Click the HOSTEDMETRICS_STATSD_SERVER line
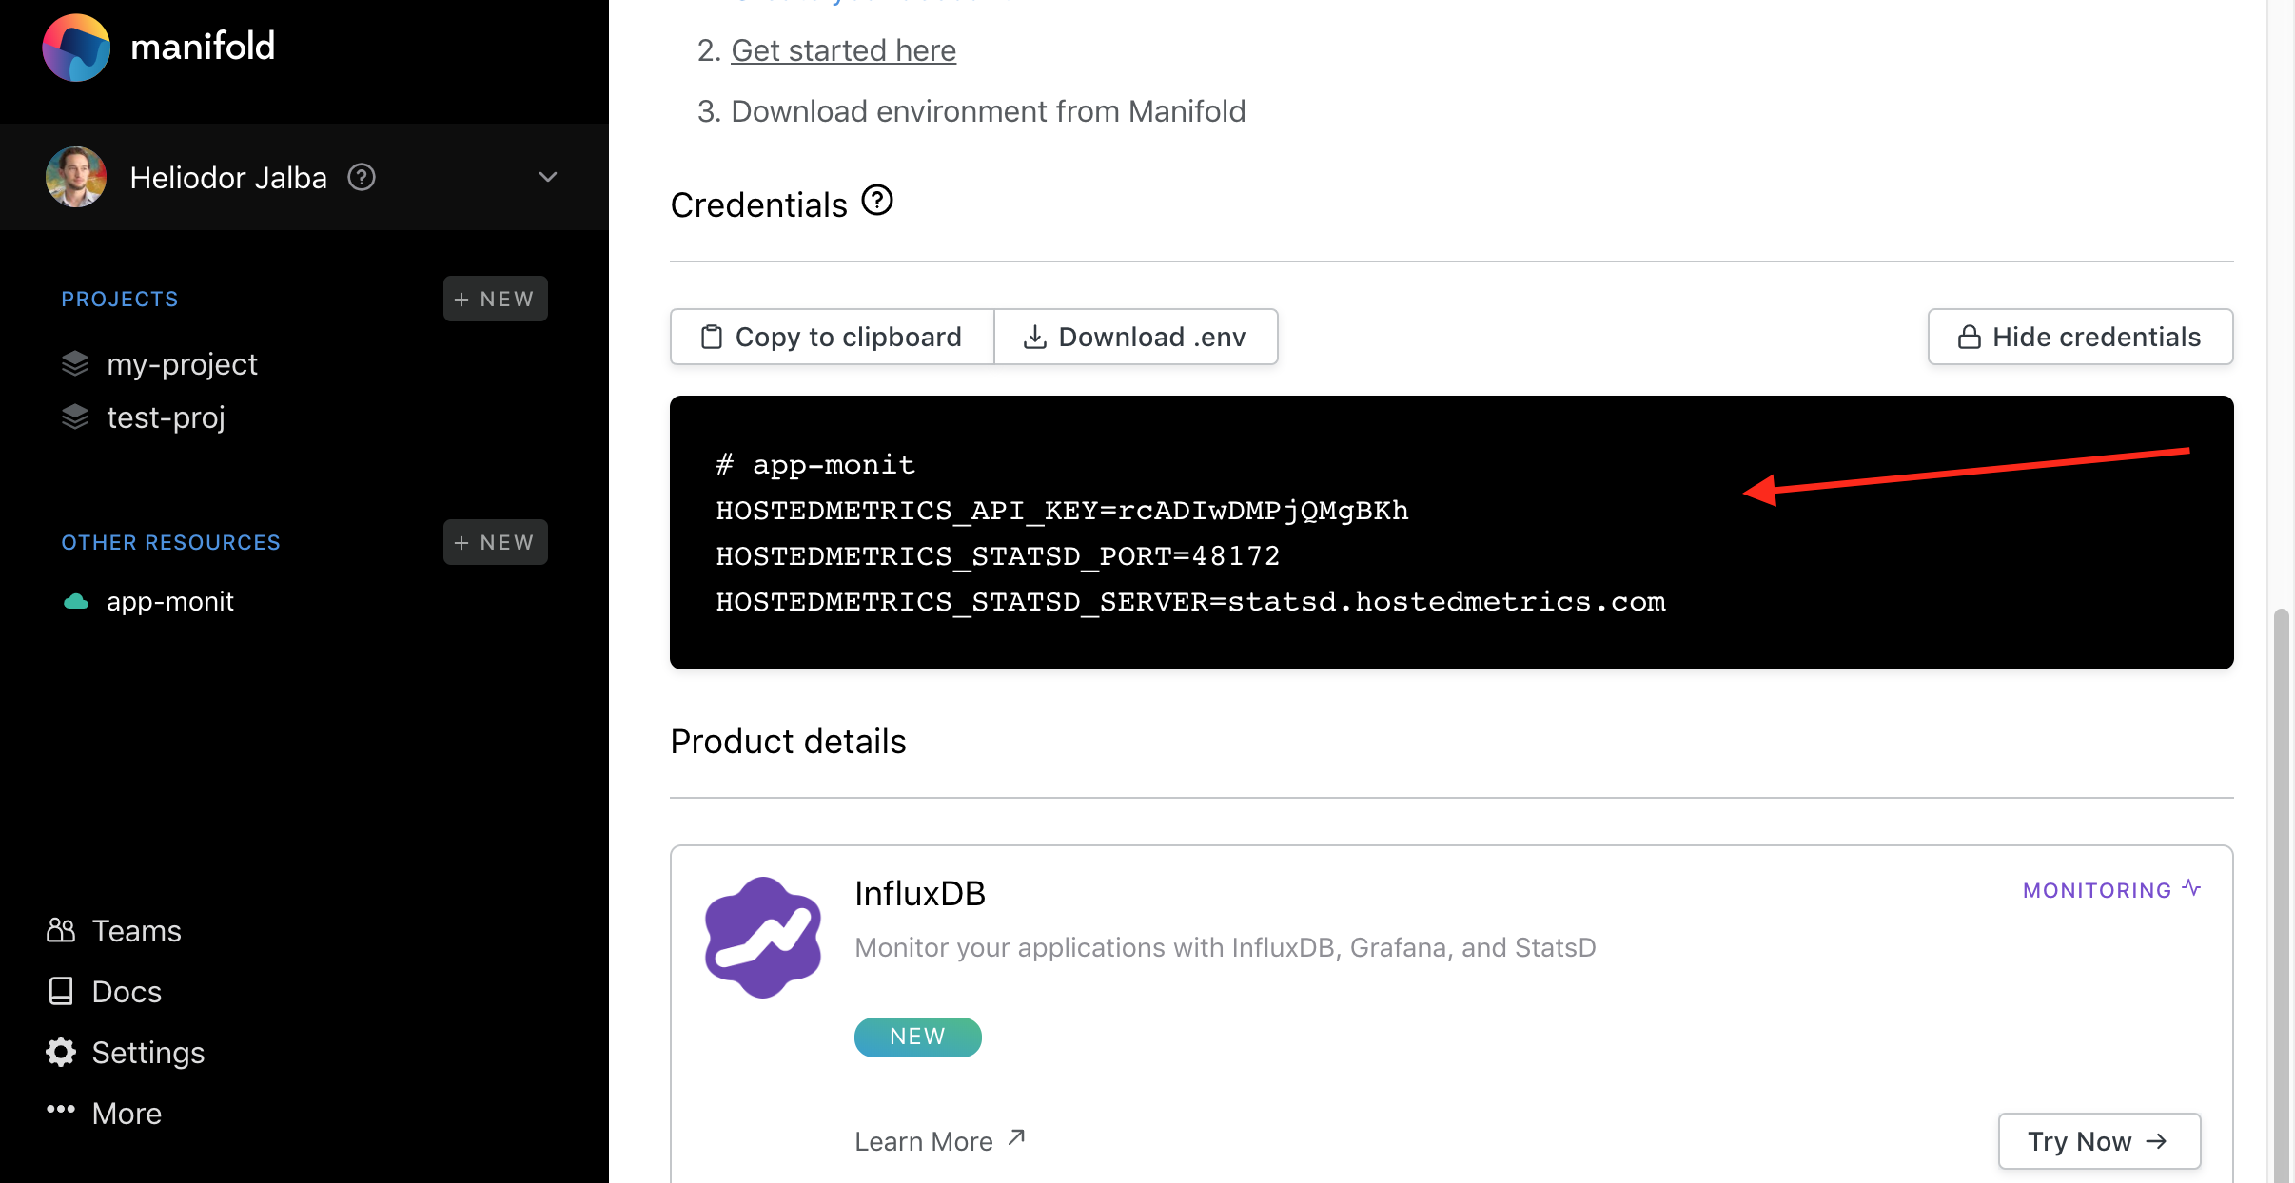This screenshot has height=1183, width=2295. (x=1190, y=602)
